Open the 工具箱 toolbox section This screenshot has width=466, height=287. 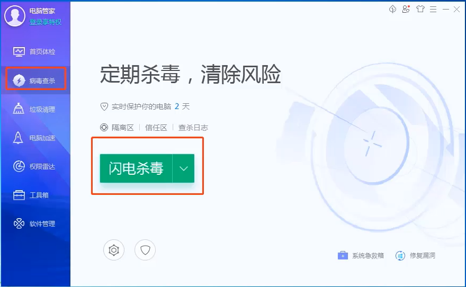[35, 195]
